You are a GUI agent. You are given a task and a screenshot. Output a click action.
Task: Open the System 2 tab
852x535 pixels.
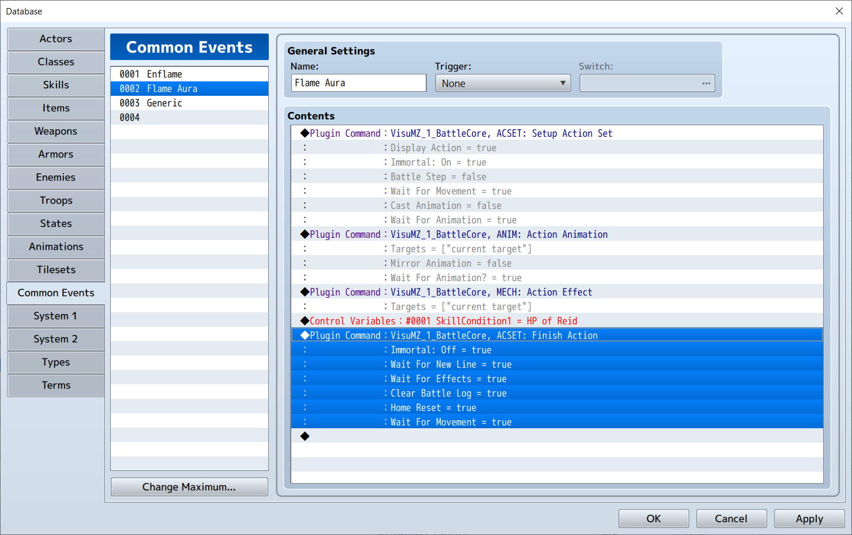coord(56,339)
